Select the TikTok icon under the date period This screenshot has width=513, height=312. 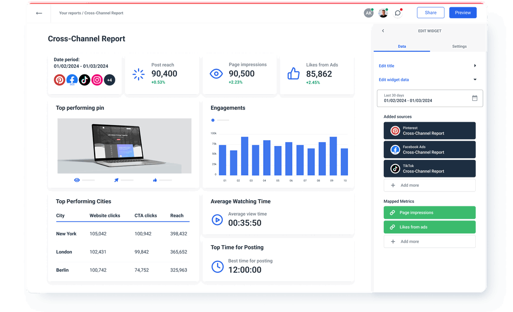pyautogui.click(x=84, y=80)
